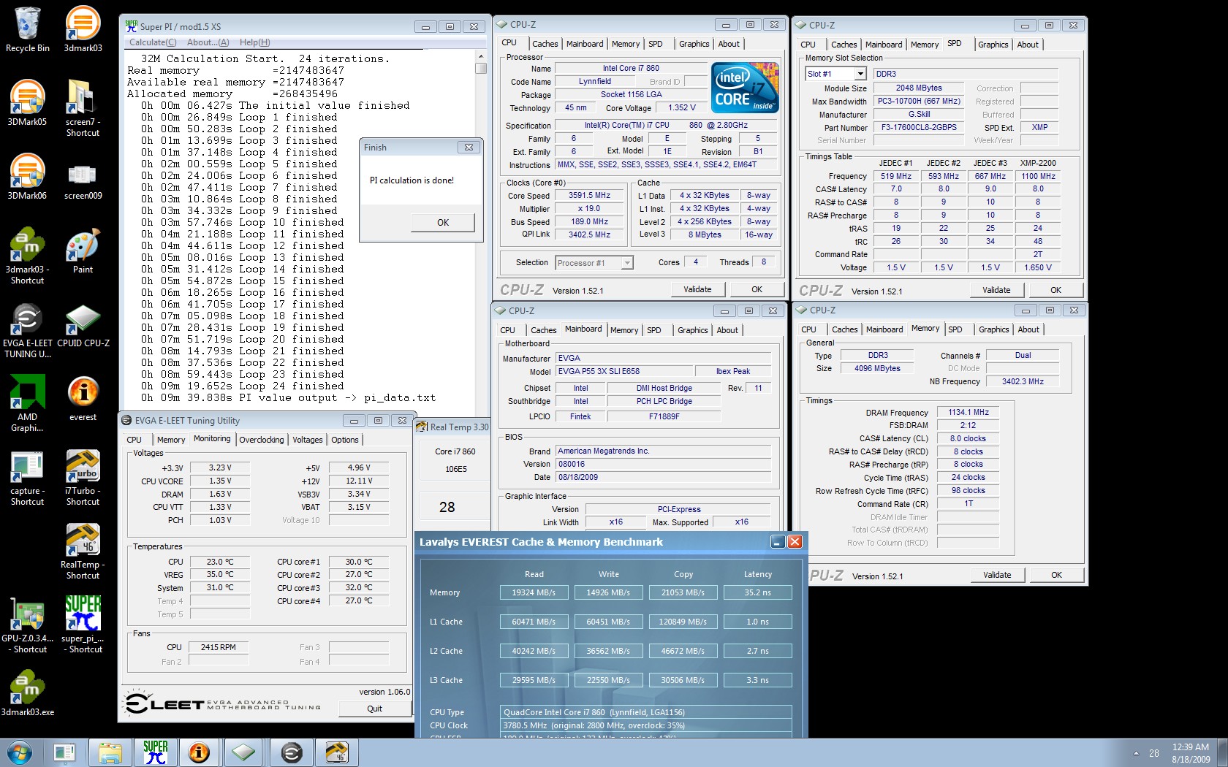Image resolution: width=1228 pixels, height=767 pixels.
Task: Launch the EVGA E-LEET Tuning desktop icon
Action: point(27,329)
